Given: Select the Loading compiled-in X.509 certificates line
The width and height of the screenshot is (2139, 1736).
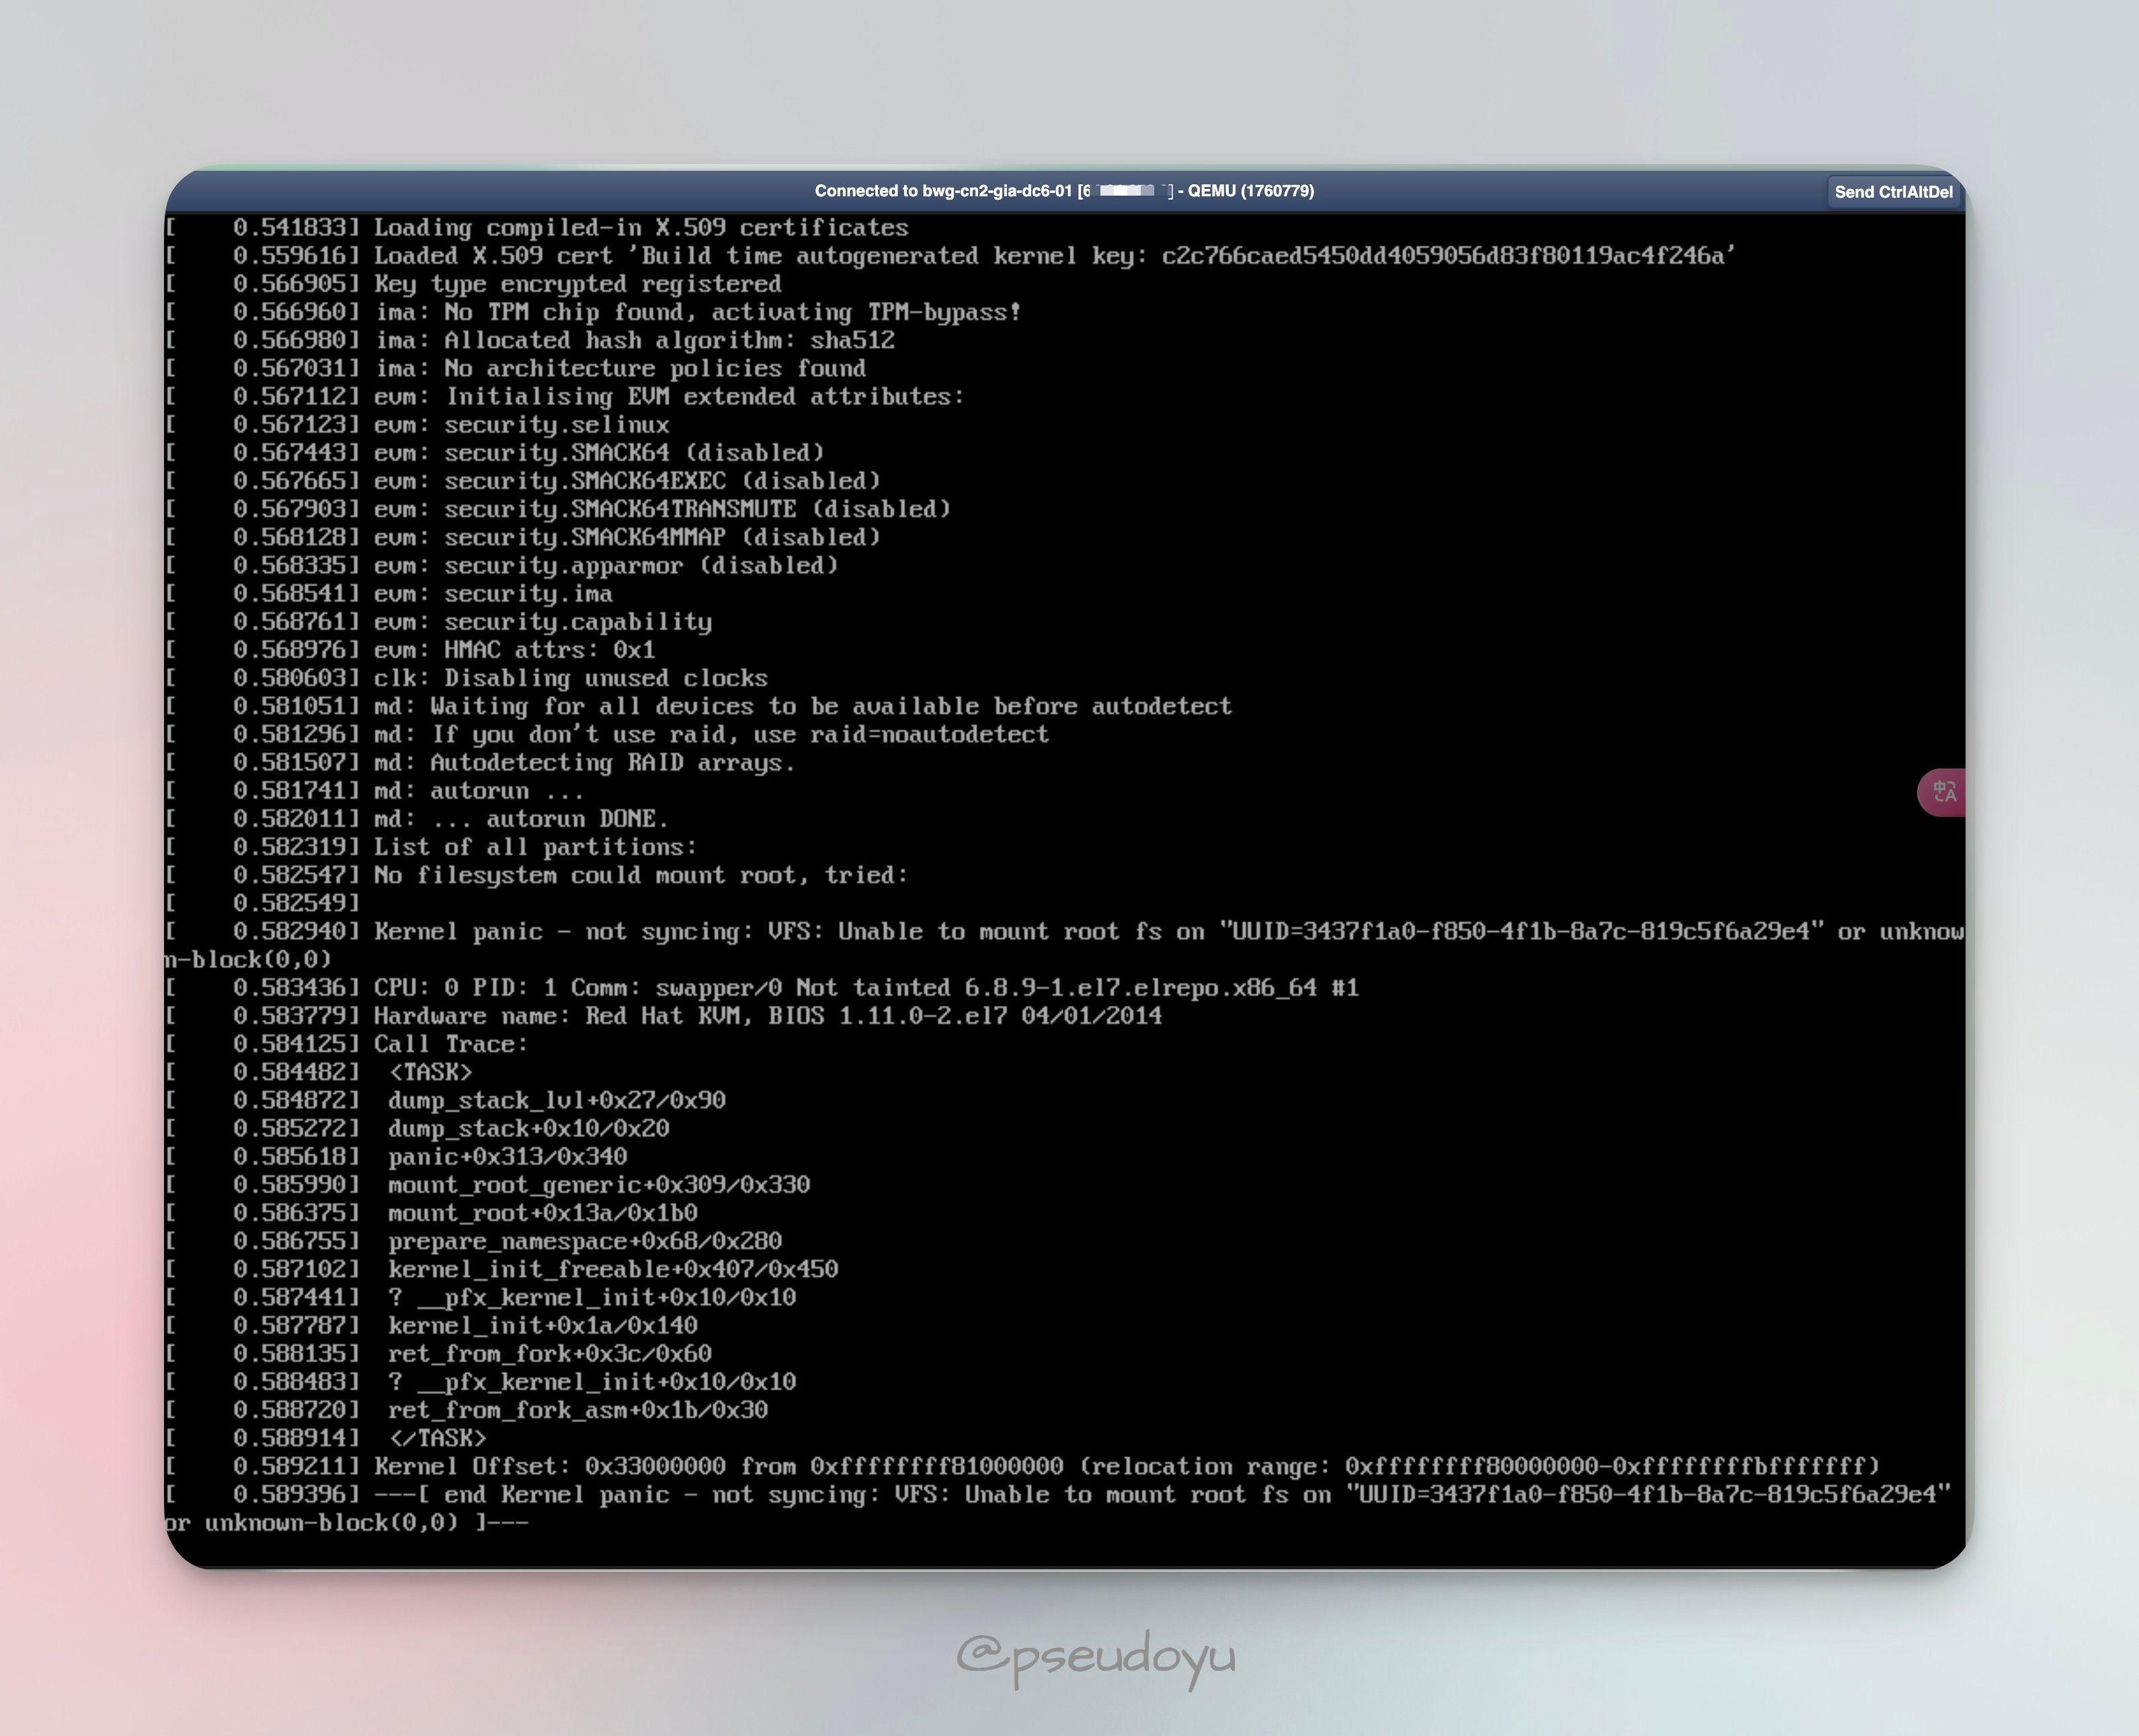Looking at the screenshot, I should pyautogui.click(x=538, y=228).
